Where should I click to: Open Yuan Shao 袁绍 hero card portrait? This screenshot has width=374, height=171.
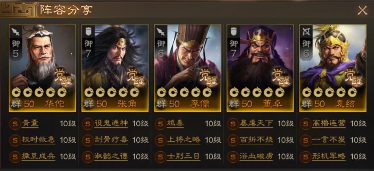333,68
